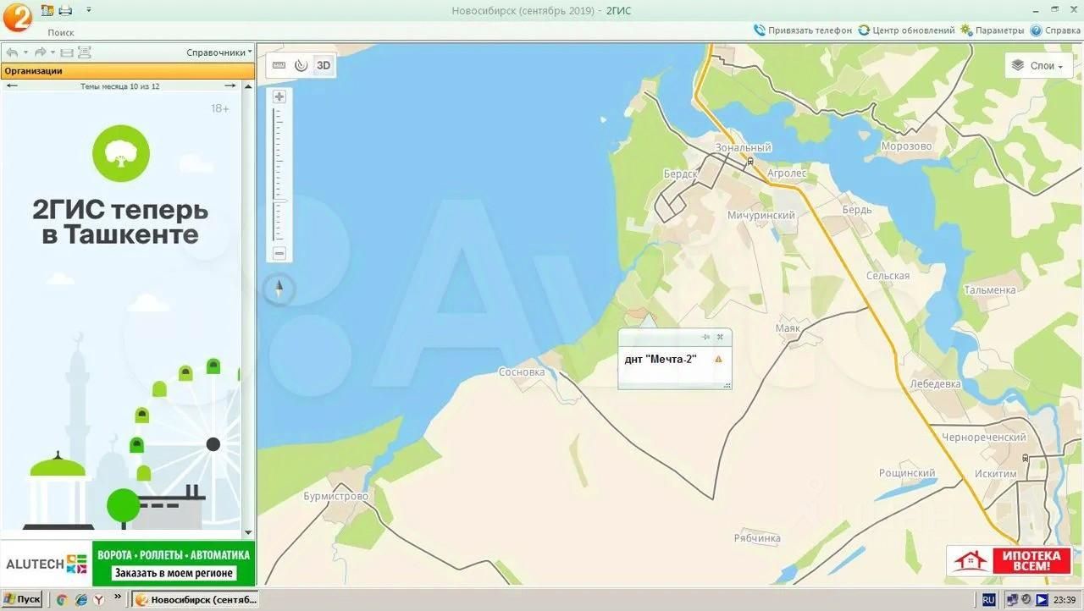Open the Слои layers dropdown

1038,65
